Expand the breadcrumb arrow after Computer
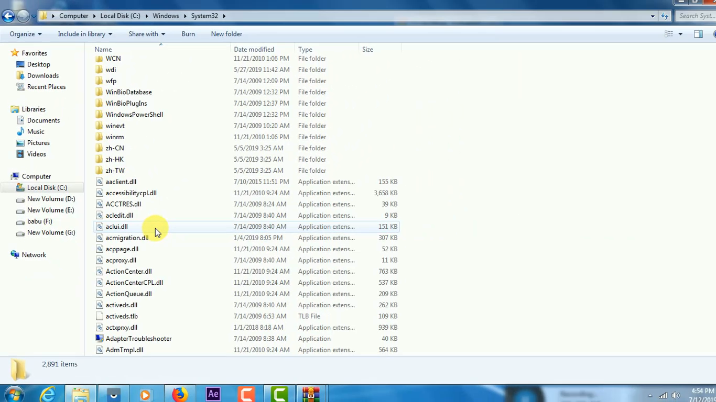The width and height of the screenshot is (716, 402). 94,16
